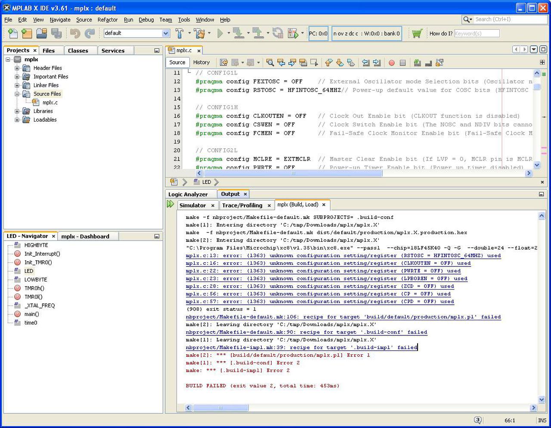This screenshot has width=551, height=428.
Task: Click the Open Project toolbar icon
Action: pos(41,33)
